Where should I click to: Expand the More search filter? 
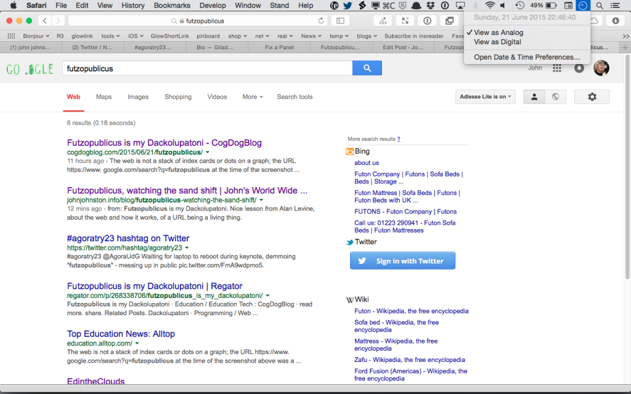[x=252, y=97]
